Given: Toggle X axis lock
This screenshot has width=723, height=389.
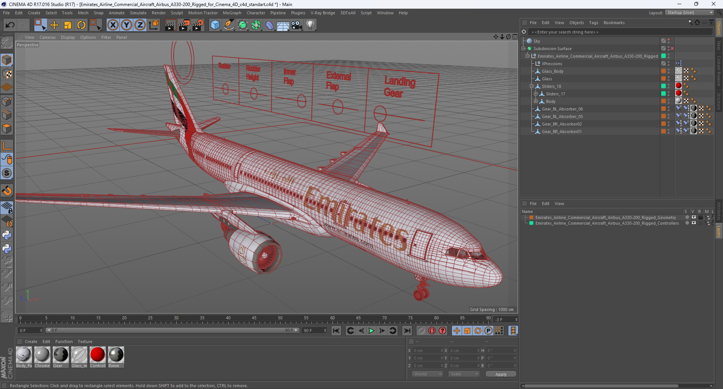Looking at the screenshot, I should (x=113, y=25).
